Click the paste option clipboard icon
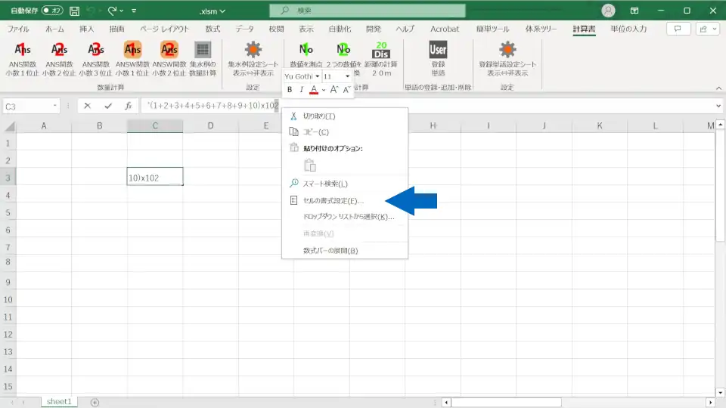Viewport: 726px width, 408px height. pyautogui.click(x=310, y=165)
